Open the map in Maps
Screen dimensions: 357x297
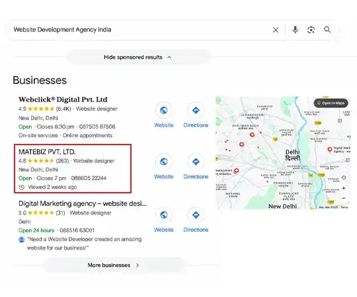click(x=331, y=103)
